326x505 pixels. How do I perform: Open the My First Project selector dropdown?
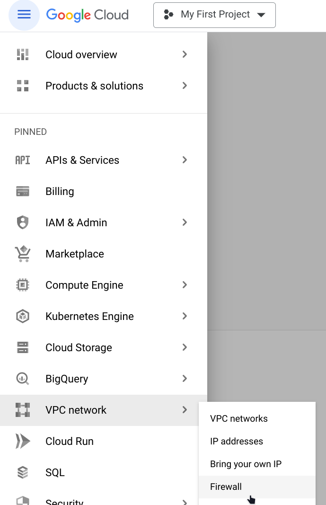pos(214,15)
